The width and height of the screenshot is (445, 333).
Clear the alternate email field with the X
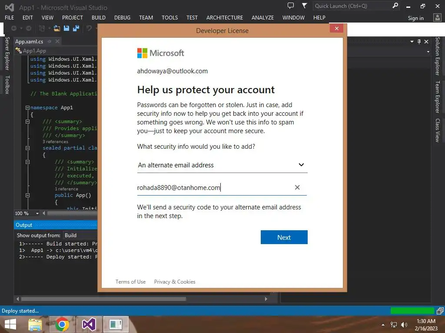click(x=297, y=187)
